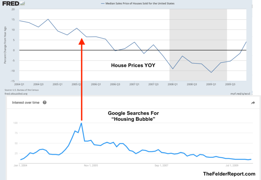Click the Source: U.S. Bureau of the Census text
261x180 pixels.
click(21, 90)
